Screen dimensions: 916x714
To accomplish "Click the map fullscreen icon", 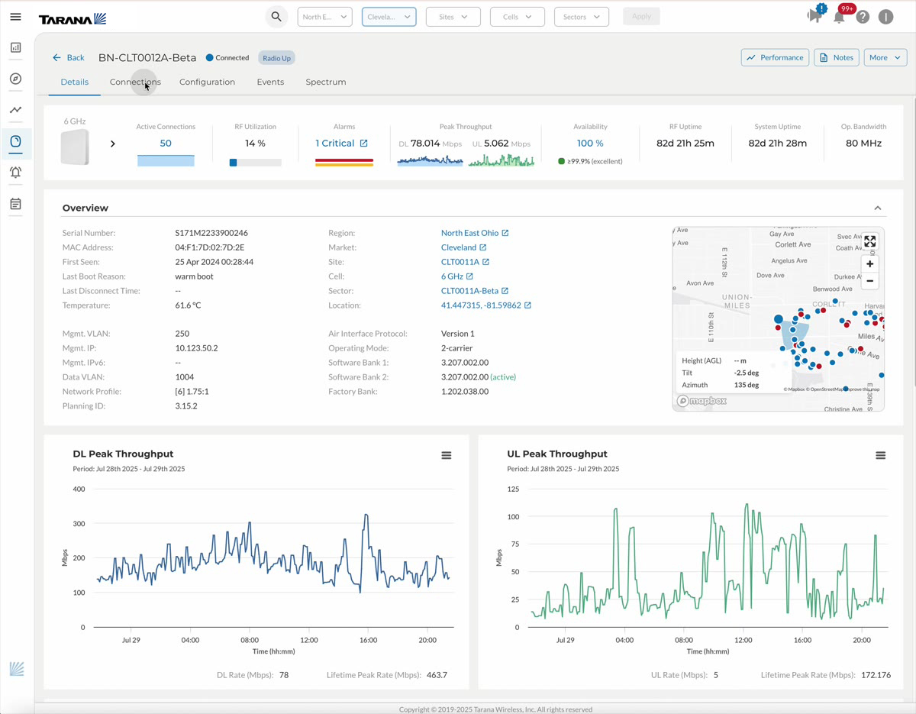I will (869, 242).
